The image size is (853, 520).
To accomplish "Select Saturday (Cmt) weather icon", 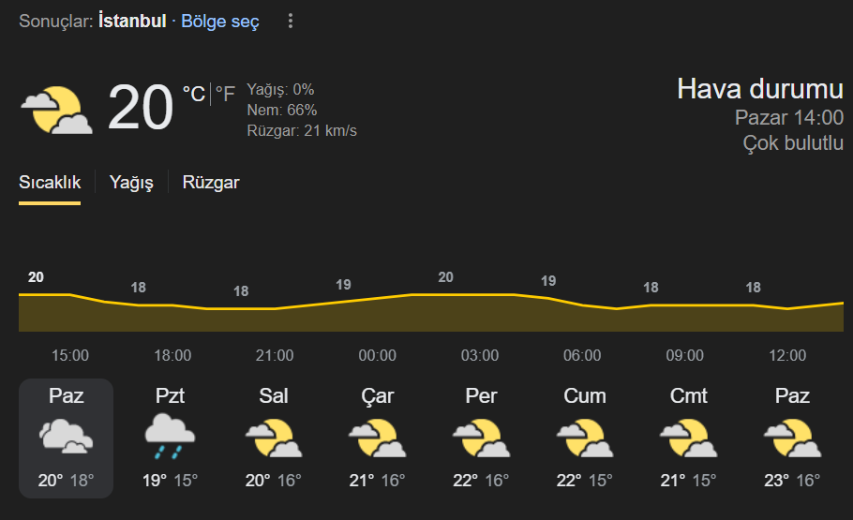I will coord(688,438).
